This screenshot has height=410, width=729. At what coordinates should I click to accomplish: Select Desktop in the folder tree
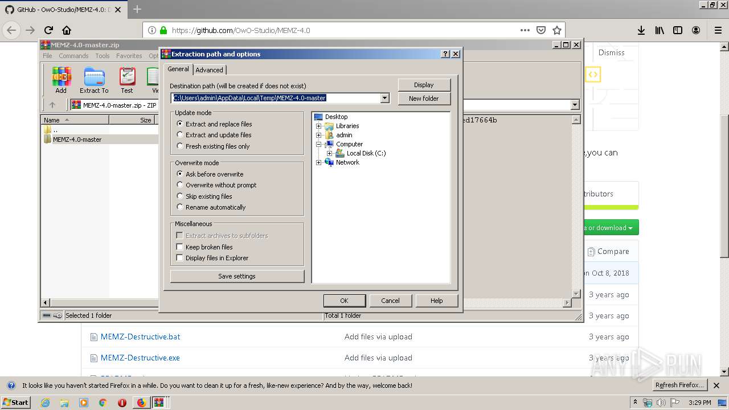point(336,117)
